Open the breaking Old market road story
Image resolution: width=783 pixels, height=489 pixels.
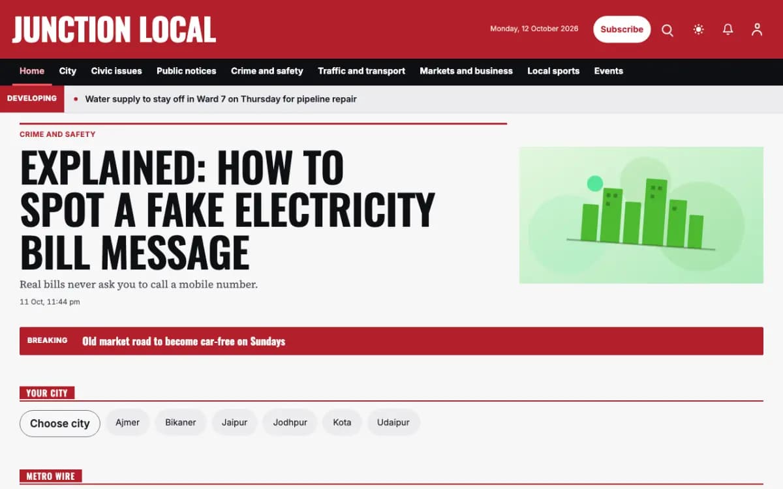pyautogui.click(x=184, y=341)
